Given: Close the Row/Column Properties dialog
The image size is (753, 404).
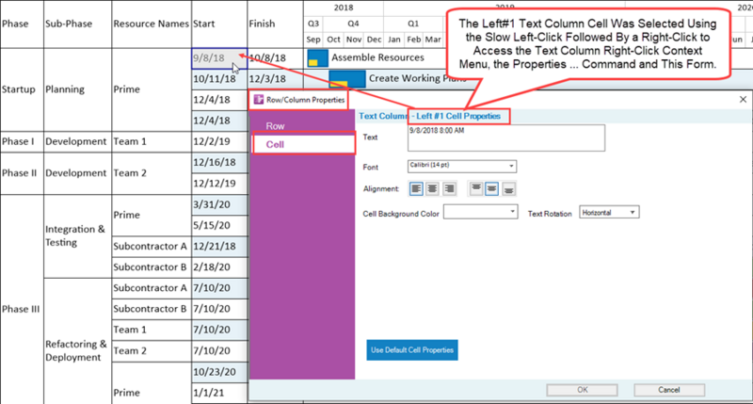Looking at the screenshot, I should coord(743,100).
